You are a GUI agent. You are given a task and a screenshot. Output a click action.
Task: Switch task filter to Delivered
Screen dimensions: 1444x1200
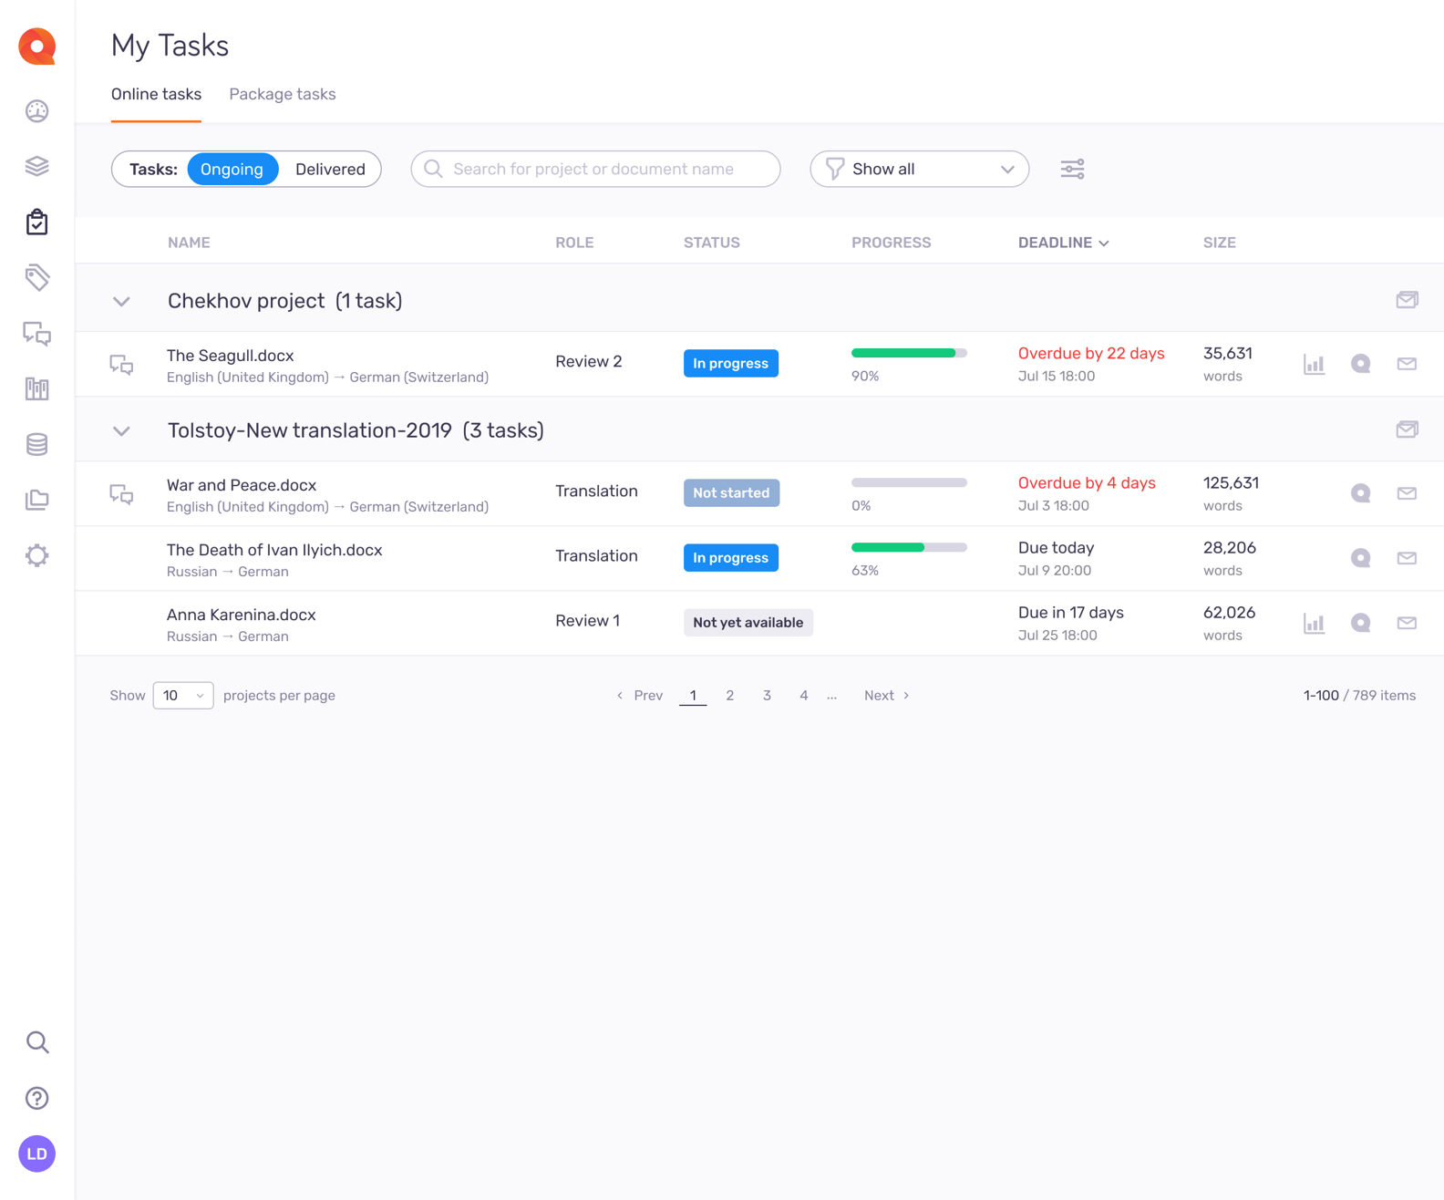pyautogui.click(x=330, y=170)
